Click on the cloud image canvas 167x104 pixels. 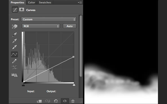121,52
